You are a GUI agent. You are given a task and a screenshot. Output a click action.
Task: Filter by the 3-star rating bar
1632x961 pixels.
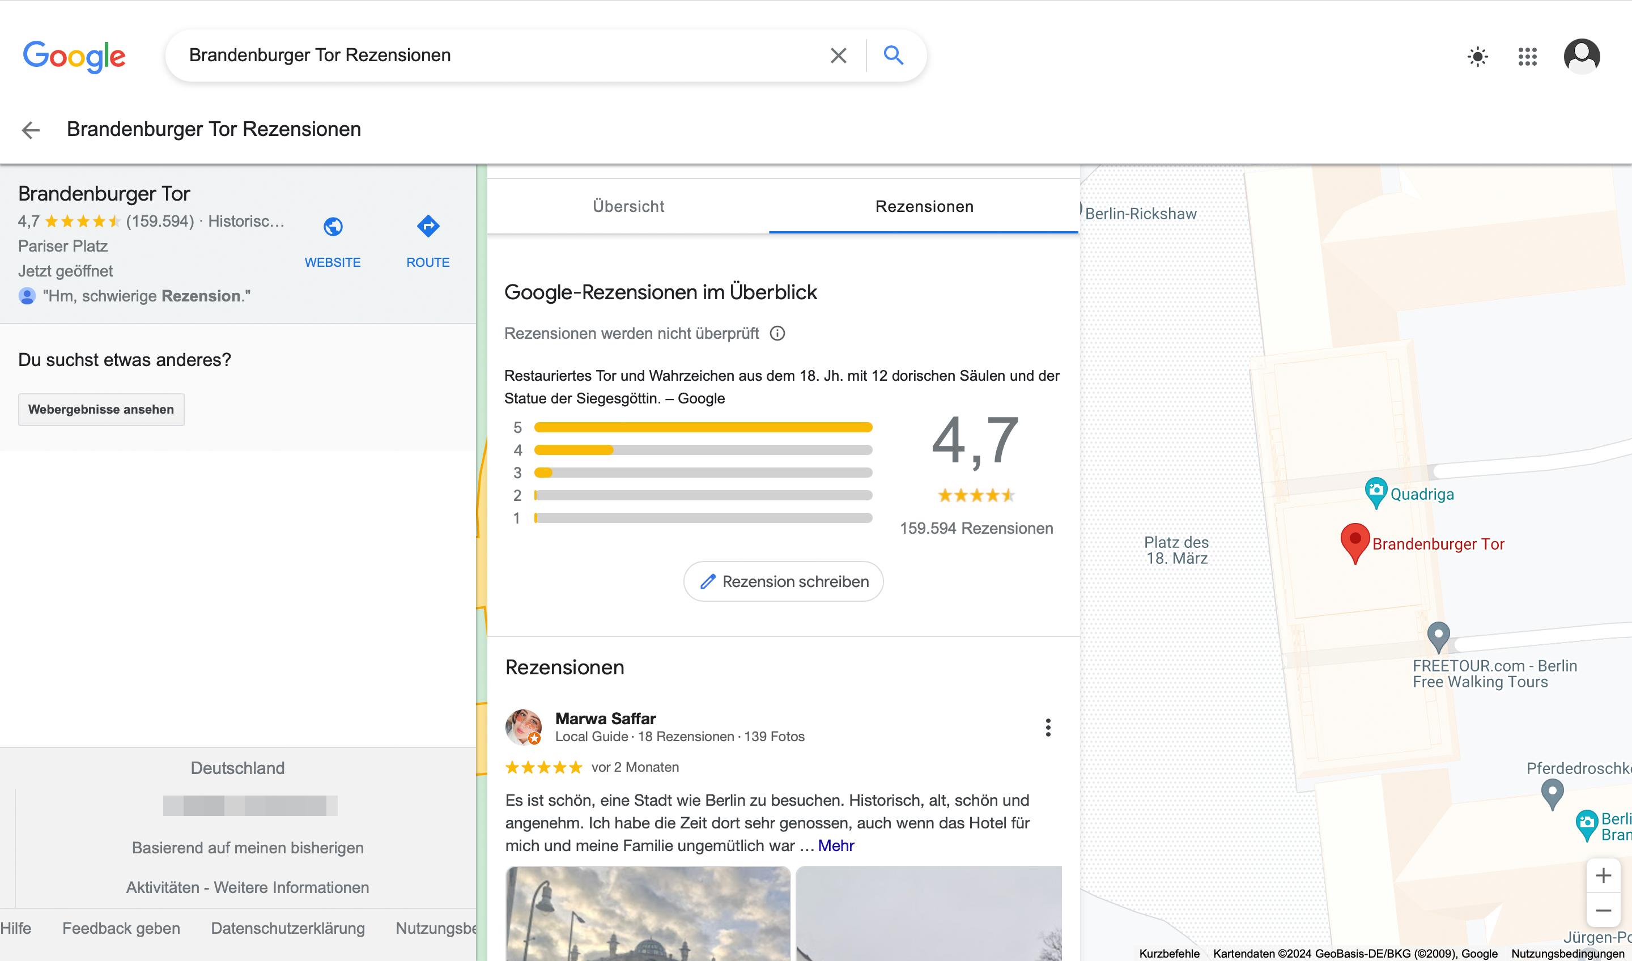point(703,473)
